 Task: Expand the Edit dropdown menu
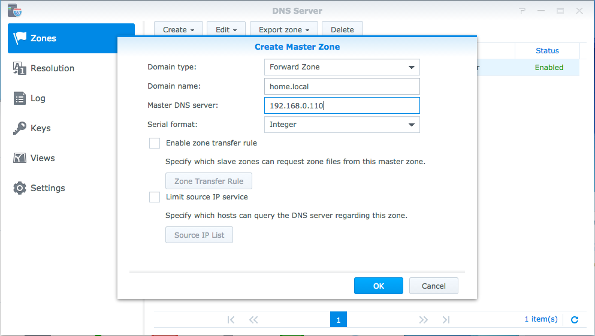(226, 29)
